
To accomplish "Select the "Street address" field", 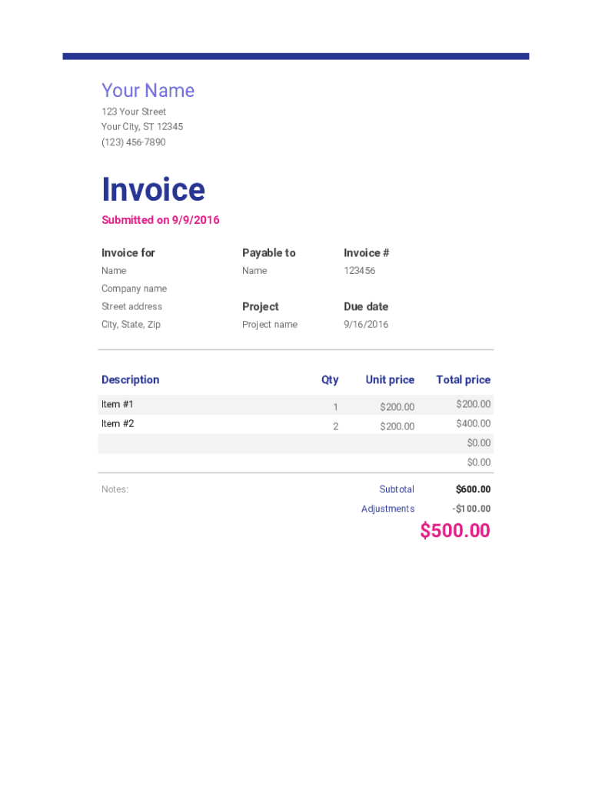I will click(x=131, y=306).
